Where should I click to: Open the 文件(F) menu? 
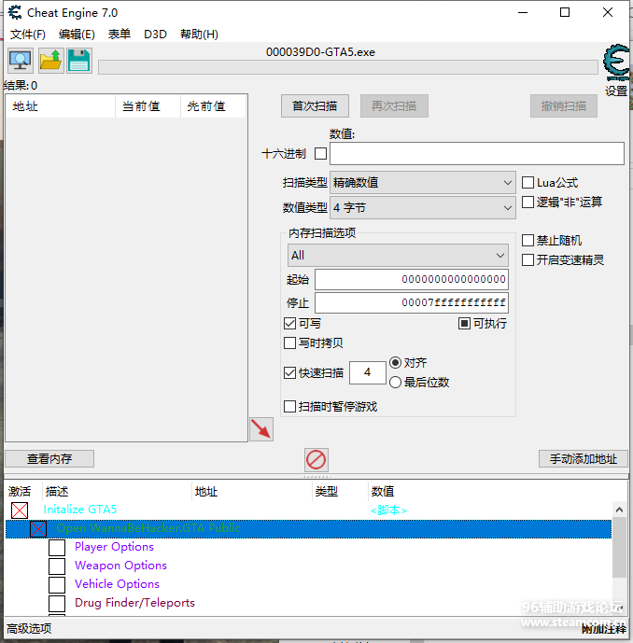tap(28, 35)
